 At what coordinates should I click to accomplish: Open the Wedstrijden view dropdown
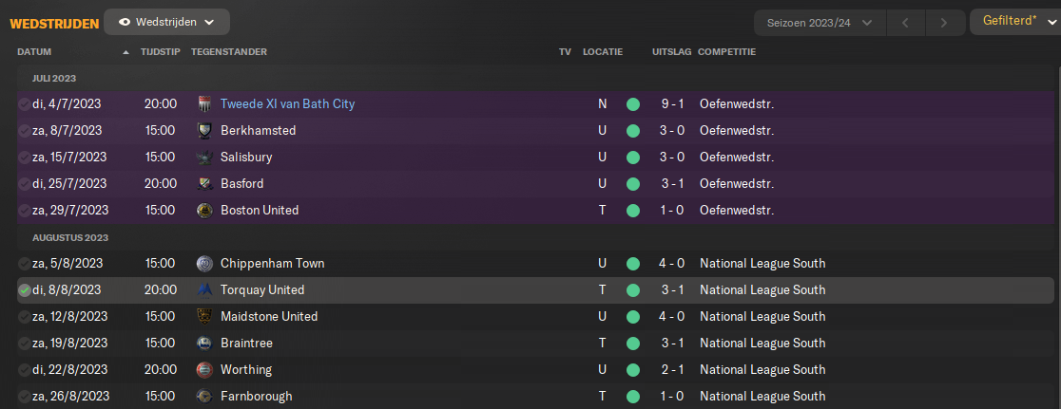coord(166,22)
